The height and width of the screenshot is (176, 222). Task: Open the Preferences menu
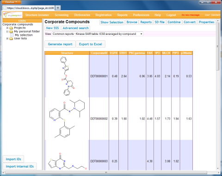(x=141, y=15)
